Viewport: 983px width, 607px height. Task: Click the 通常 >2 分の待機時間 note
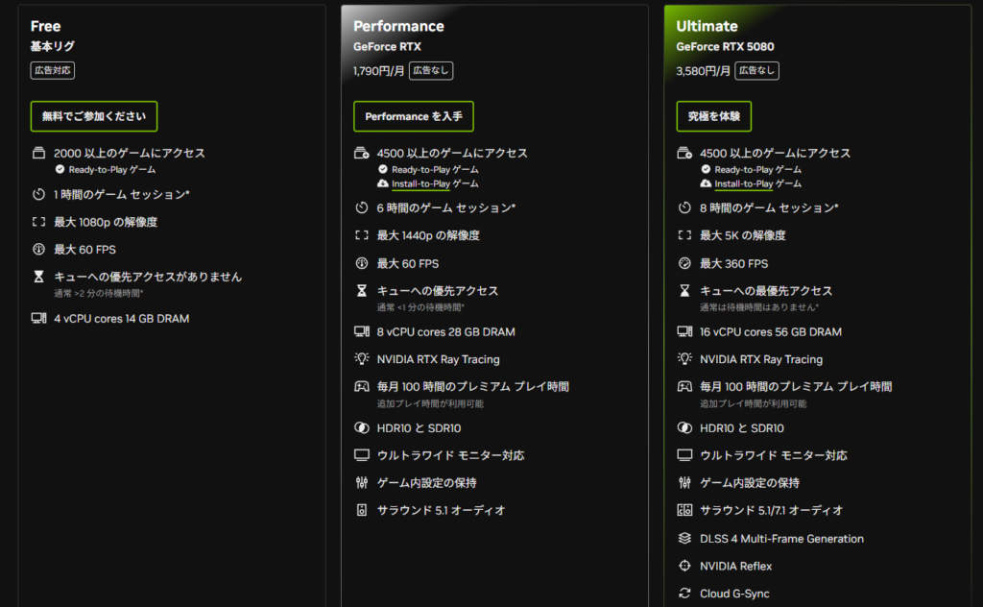99,294
